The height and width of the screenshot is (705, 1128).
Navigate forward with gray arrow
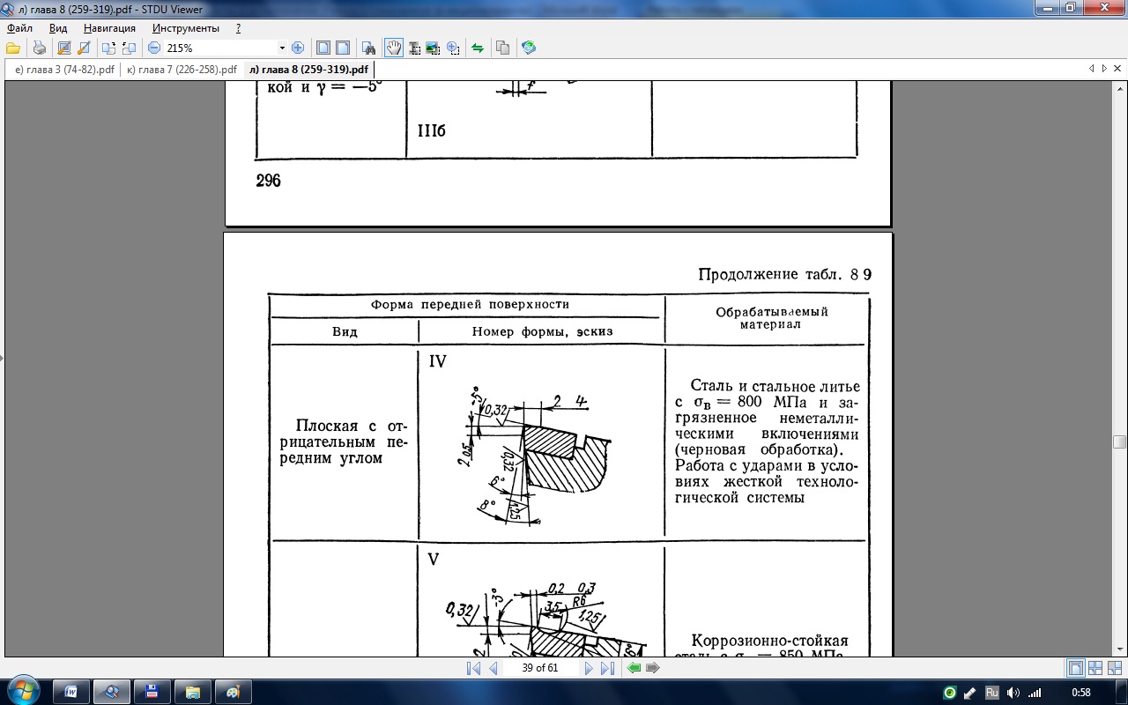coord(653,668)
